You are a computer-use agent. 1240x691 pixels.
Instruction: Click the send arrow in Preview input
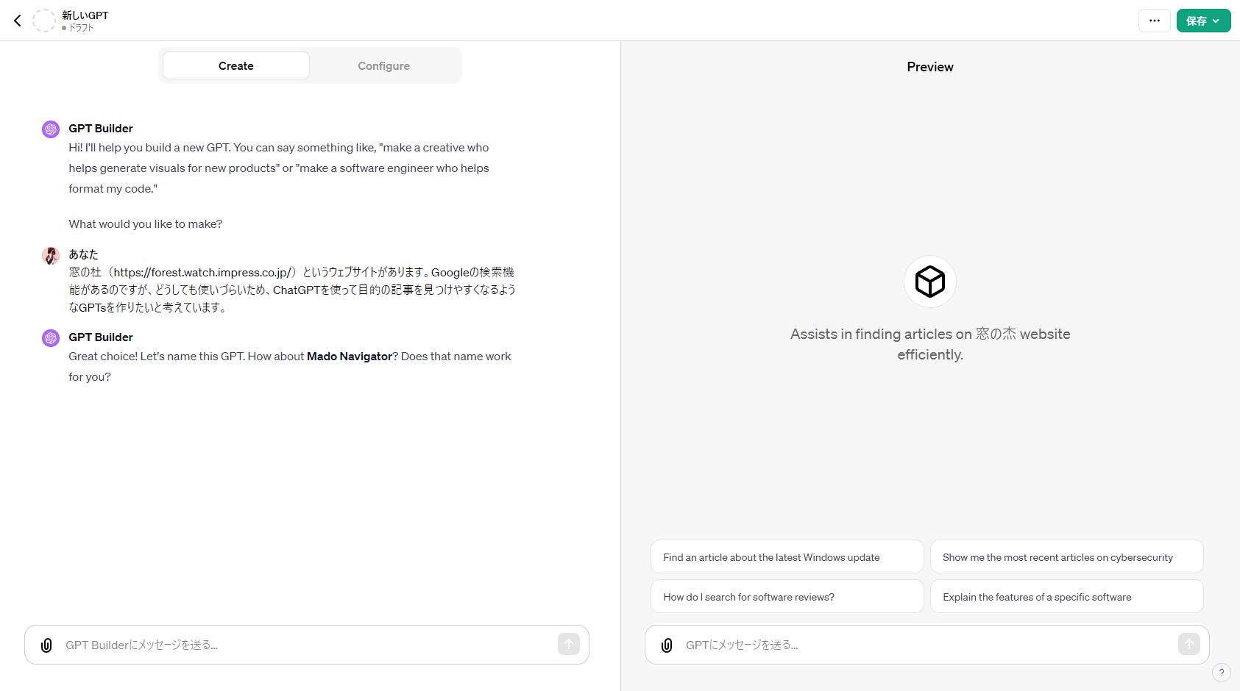pyautogui.click(x=1188, y=644)
